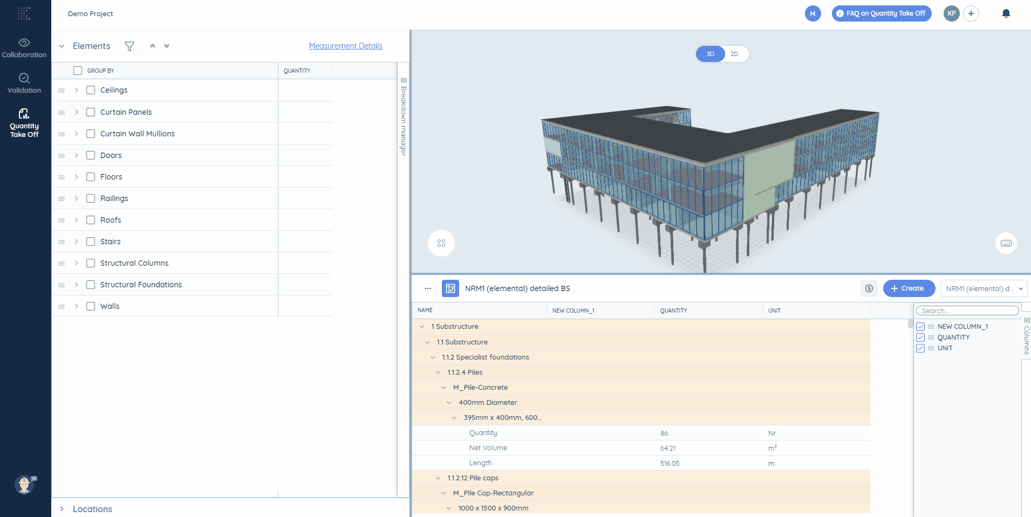Click the currency cost icon

(869, 288)
